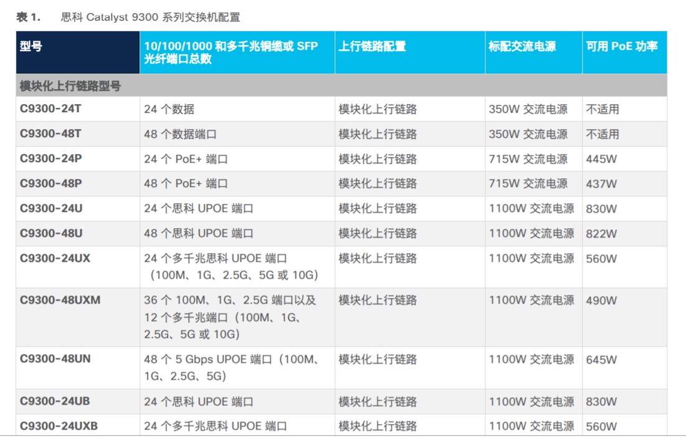
Task: Select model name "C9300-24U"
Action: point(51,208)
